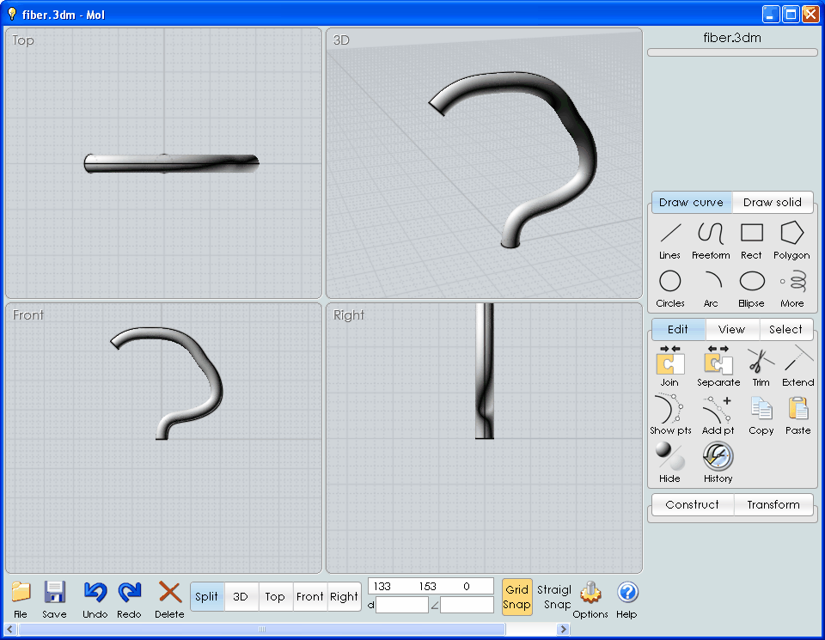Open the Select tab
Screen dimensions: 825x640
785,329
